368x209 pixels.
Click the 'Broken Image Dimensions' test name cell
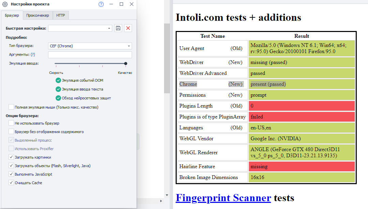click(x=212, y=177)
